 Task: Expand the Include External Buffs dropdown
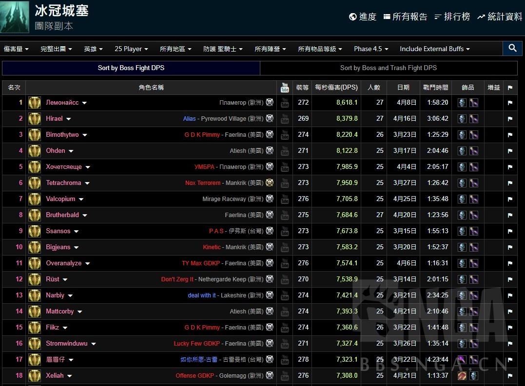pyautogui.click(x=435, y=49)
